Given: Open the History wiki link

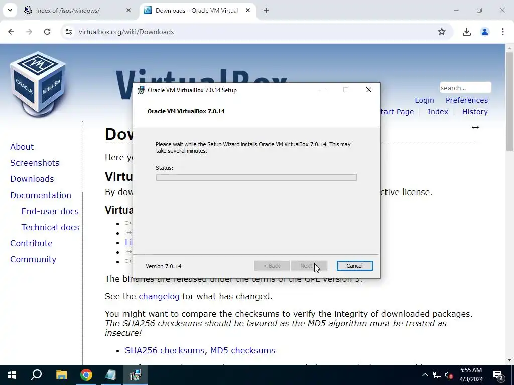Looking at the screenshot, I should point(475,112).
